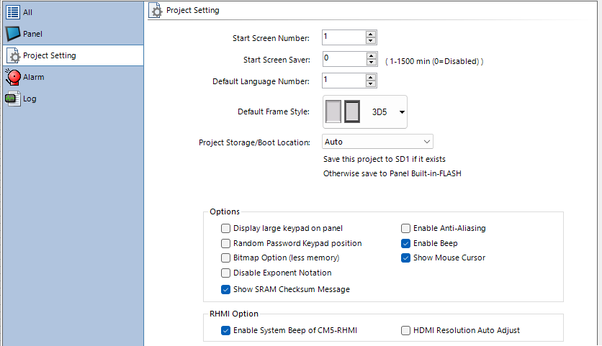Click the All list icon in sidebar
Image resolution: width=602 pixels, height=346 pixels.
point(12,12)
